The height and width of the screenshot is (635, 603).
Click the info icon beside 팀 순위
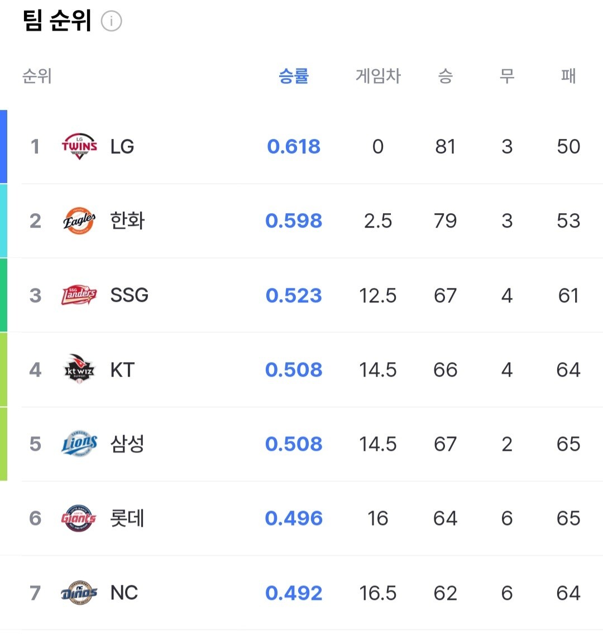click(x=112, y=22)
